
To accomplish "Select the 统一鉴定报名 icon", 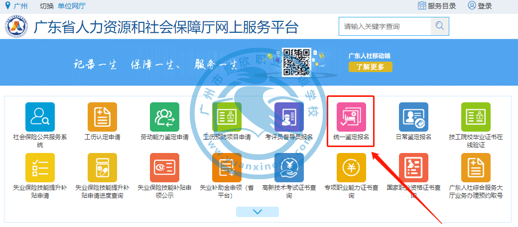I will 351,117.
